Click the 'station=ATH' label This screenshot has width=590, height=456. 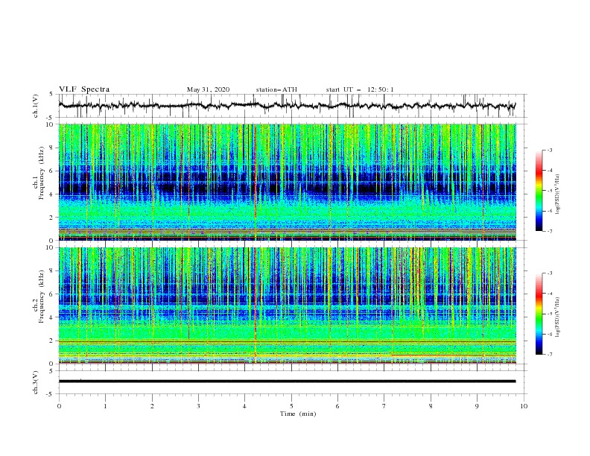click(x=276, y=89)
